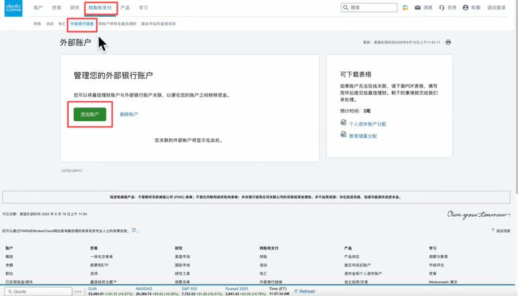Image resolution: width=518 pixels, height=296 pixels.
Task: Open messages via the envelope icon
Action: click(418, 7)
